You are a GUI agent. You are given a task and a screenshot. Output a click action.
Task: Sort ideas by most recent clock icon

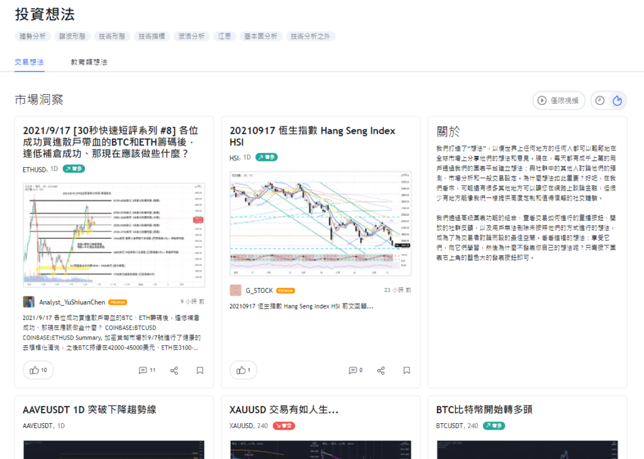[x=600, y=101]
